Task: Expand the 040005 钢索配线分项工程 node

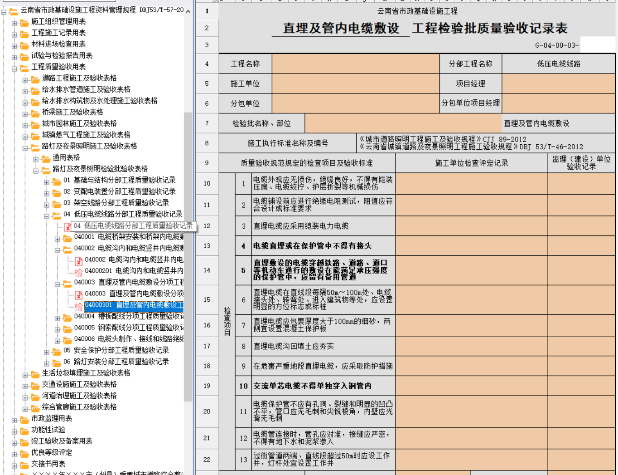Action: point(58,329)
